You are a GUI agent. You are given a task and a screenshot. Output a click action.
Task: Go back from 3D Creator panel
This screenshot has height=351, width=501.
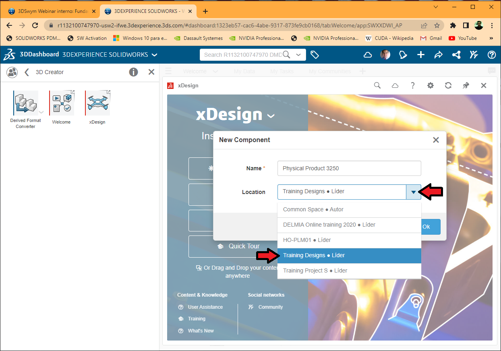tap(27, 72)
